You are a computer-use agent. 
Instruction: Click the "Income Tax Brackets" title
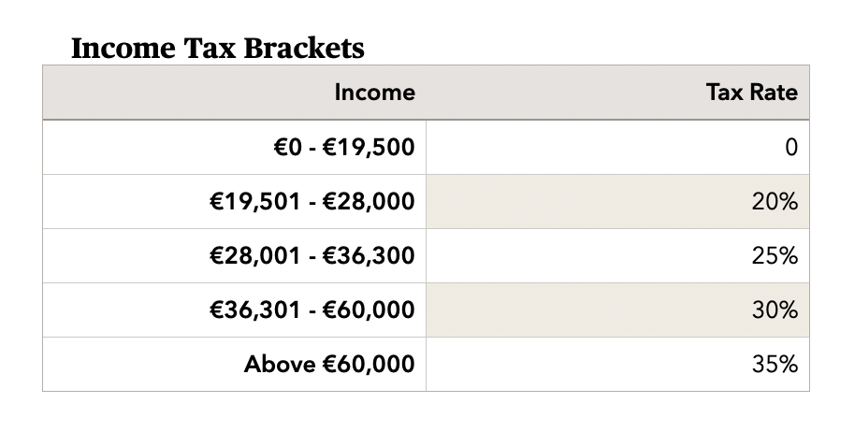coord(217,48)
